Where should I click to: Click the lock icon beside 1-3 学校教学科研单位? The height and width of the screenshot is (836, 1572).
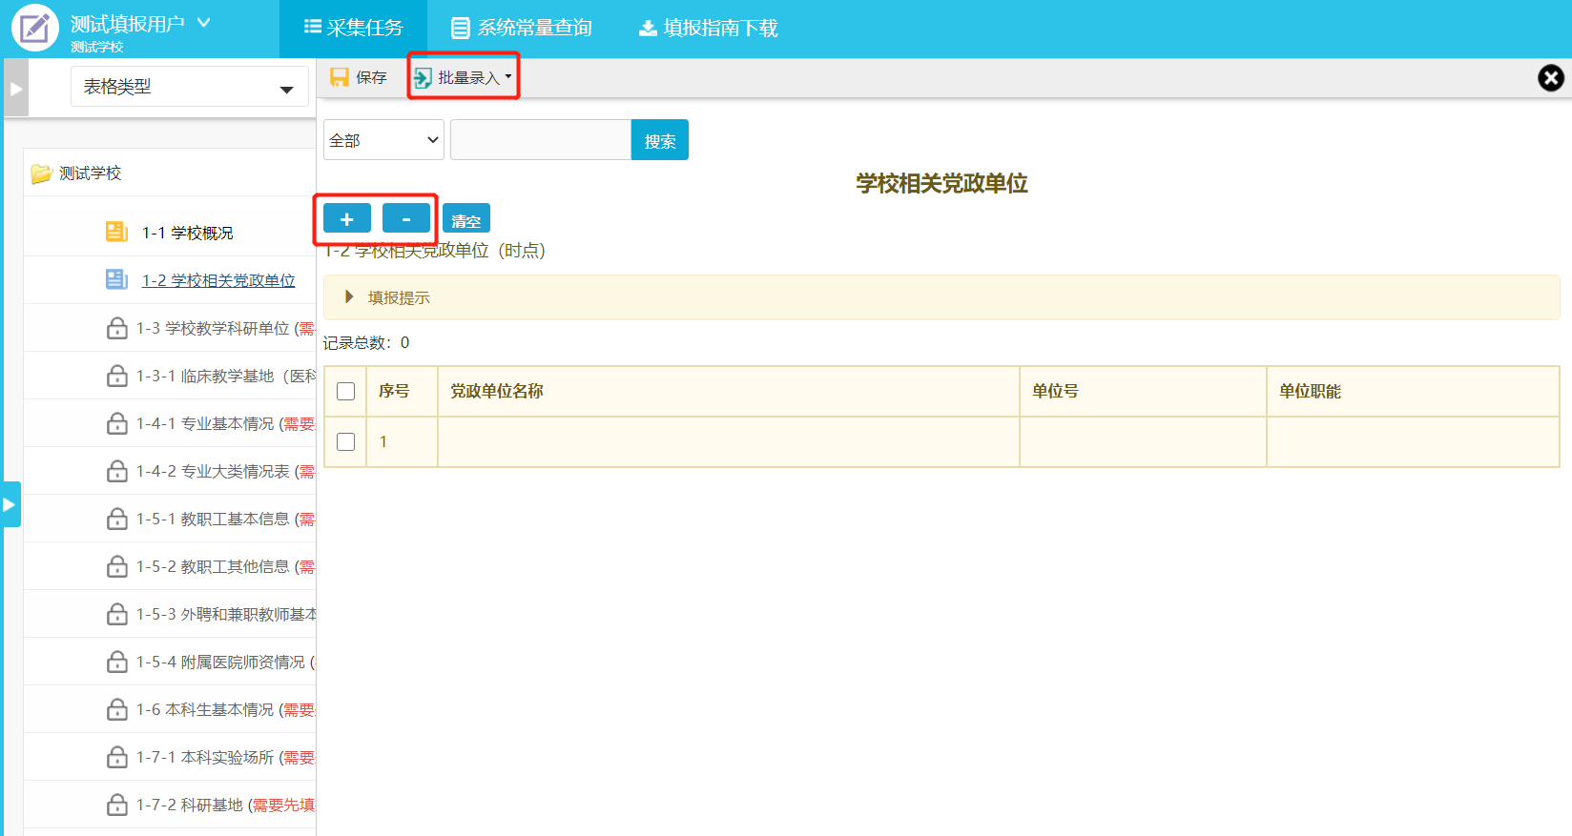click(116, 328)
